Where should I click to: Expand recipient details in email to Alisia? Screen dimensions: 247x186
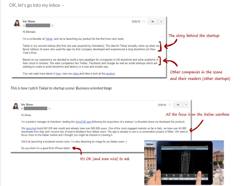pos(50,109)
